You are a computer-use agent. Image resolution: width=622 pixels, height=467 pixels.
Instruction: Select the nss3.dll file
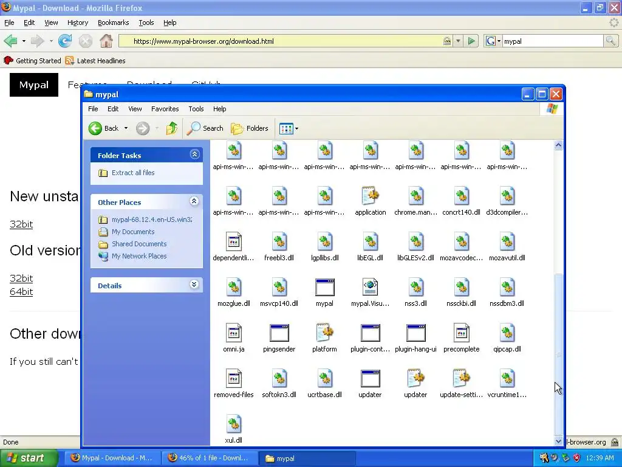point(415,292)
